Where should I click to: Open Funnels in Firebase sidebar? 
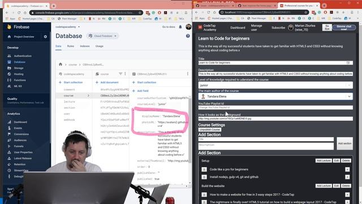19,146
